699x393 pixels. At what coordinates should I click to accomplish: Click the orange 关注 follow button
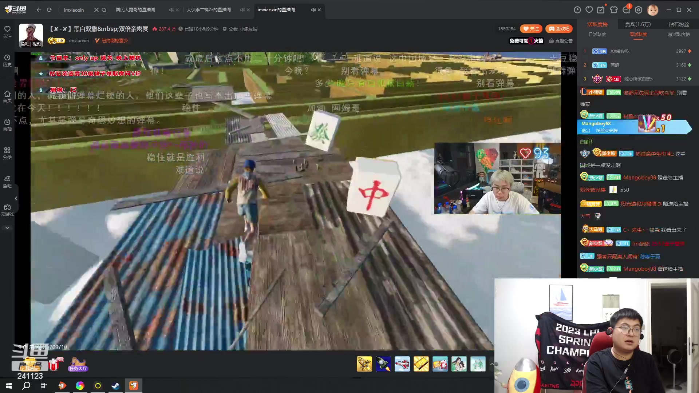[531, 29]
